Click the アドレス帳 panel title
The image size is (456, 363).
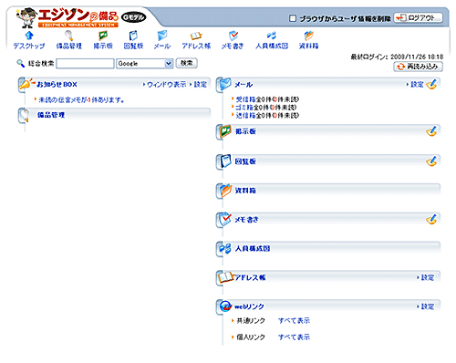pos(250,277)
